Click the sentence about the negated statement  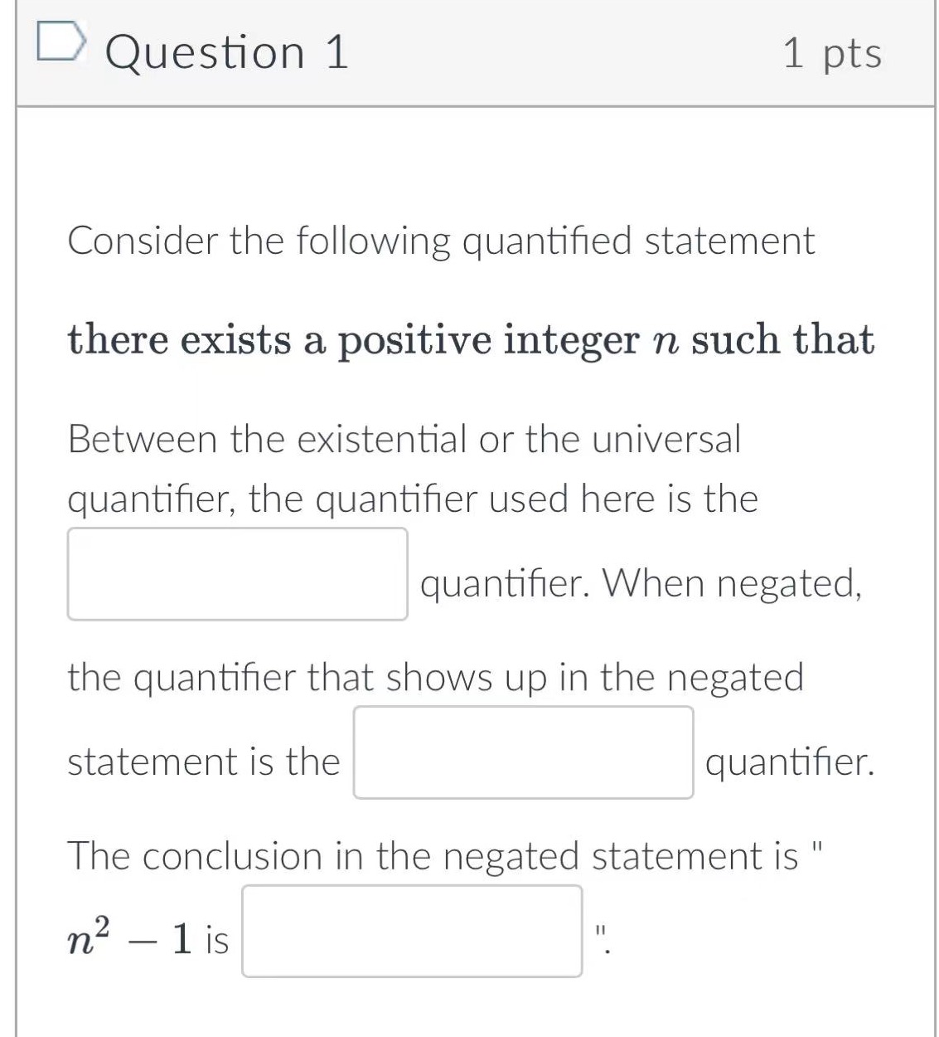point(435,676)
